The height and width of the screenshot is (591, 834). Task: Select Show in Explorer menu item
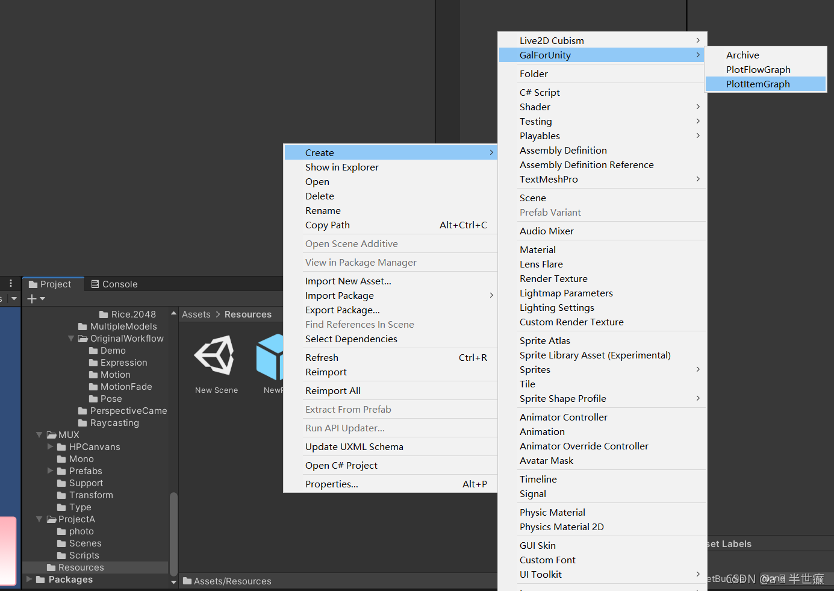pos(391,167)
